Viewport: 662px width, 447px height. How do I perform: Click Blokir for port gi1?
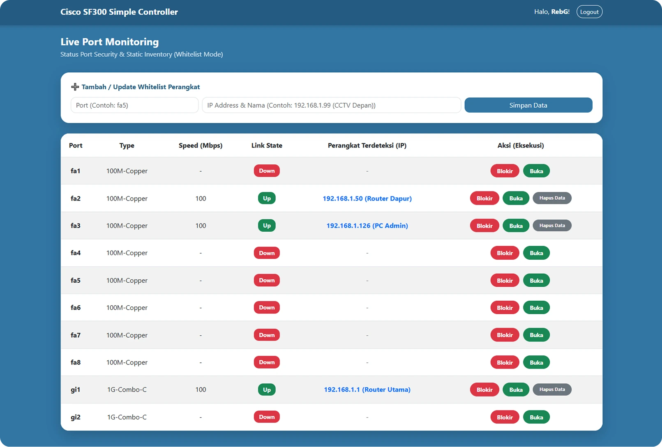coord(484,389)
